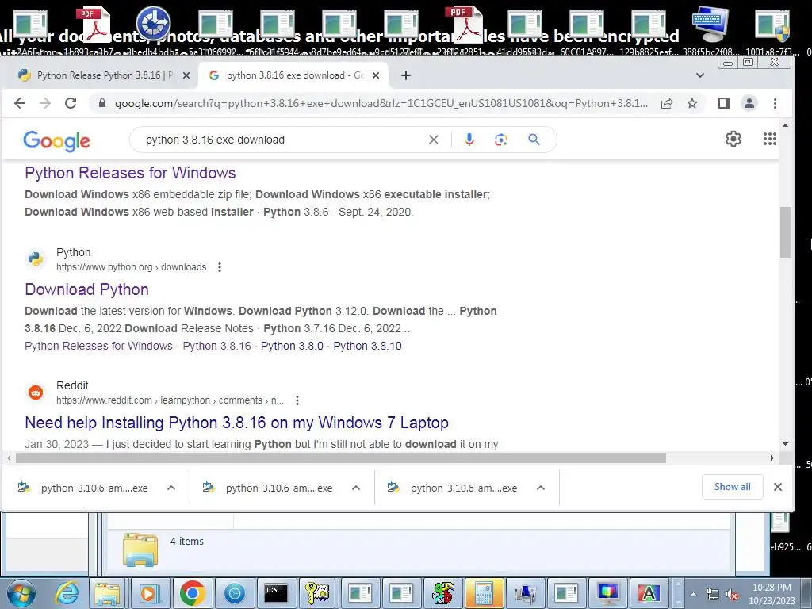View site information via the lock icon
812x609 pixels.
coord(102,103)
